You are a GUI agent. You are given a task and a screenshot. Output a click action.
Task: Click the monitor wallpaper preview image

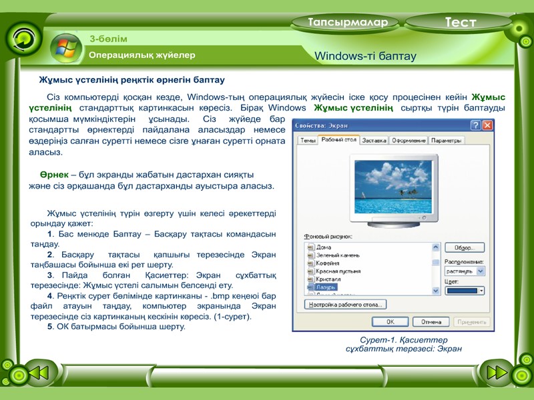click(x=393, y=187)
